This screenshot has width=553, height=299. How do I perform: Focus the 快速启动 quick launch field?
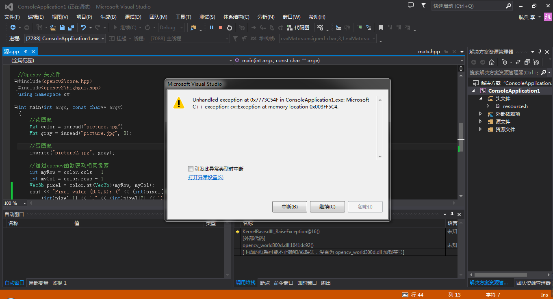(468, 6)
